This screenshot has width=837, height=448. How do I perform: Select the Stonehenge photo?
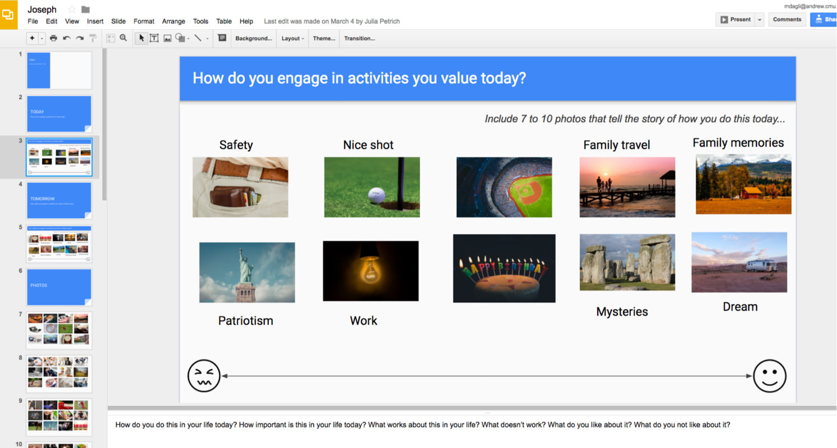coord(627,262)
